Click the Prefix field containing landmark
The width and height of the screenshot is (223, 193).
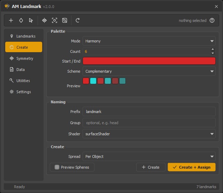pyautogui.click(x=149, y=112)
